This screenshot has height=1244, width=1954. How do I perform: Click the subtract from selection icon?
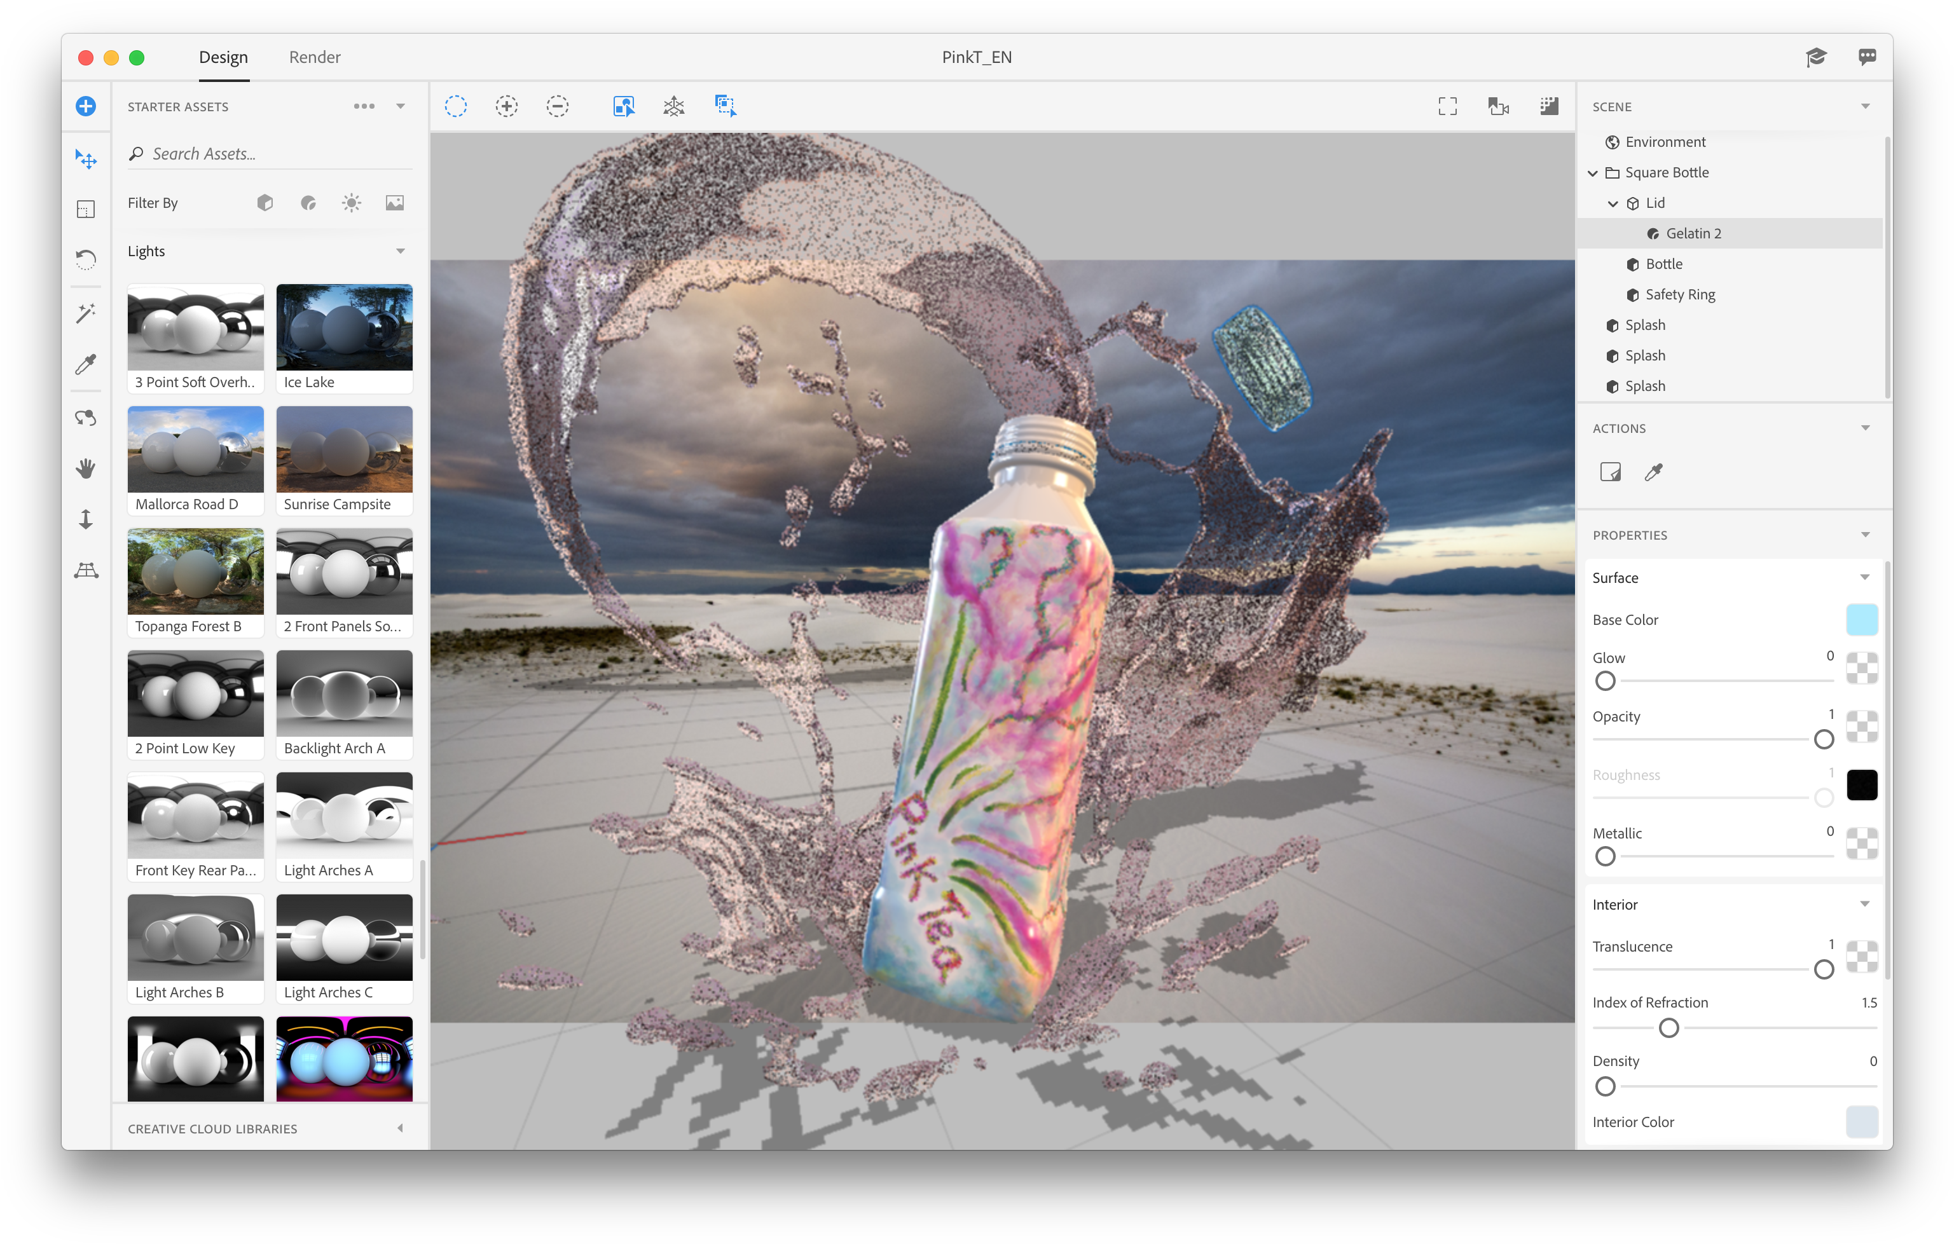pyautogui.click(x=558, y=106)
